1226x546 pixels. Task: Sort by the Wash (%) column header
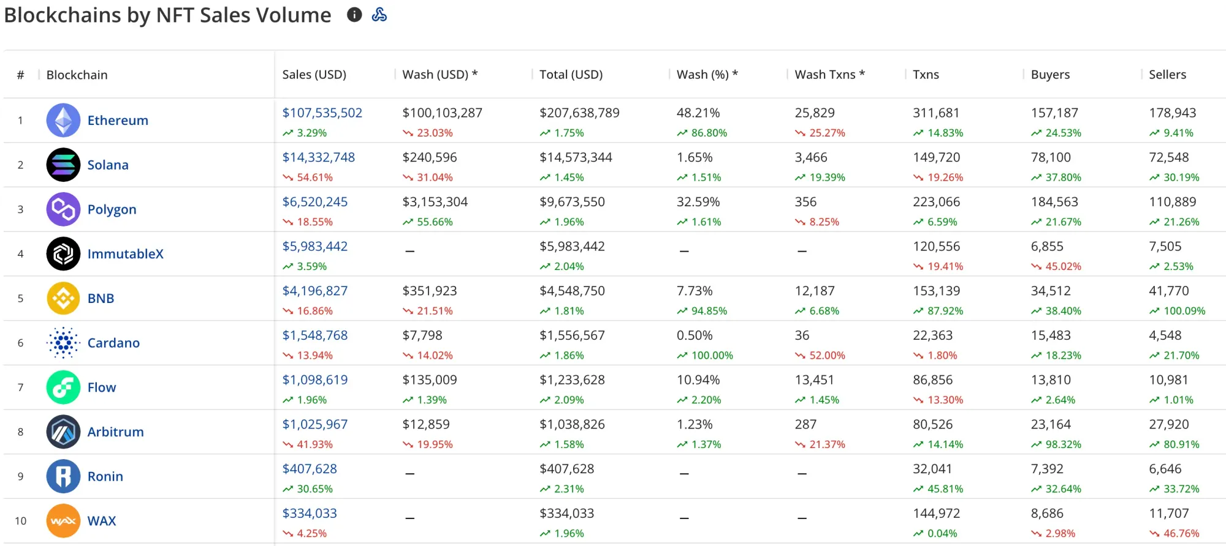[x=707, y=75]
